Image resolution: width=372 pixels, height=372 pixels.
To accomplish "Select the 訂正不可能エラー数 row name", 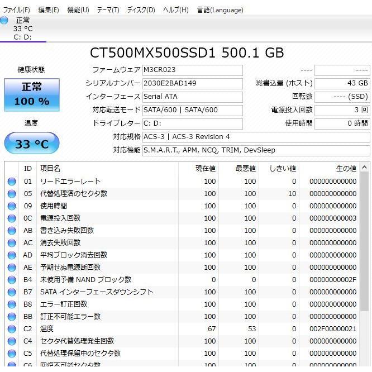I will (70, 317).
